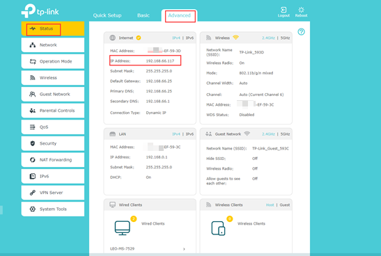The image size is (381, 256).
Task: Open the QoS menu
Action: [x=53, y=127]
